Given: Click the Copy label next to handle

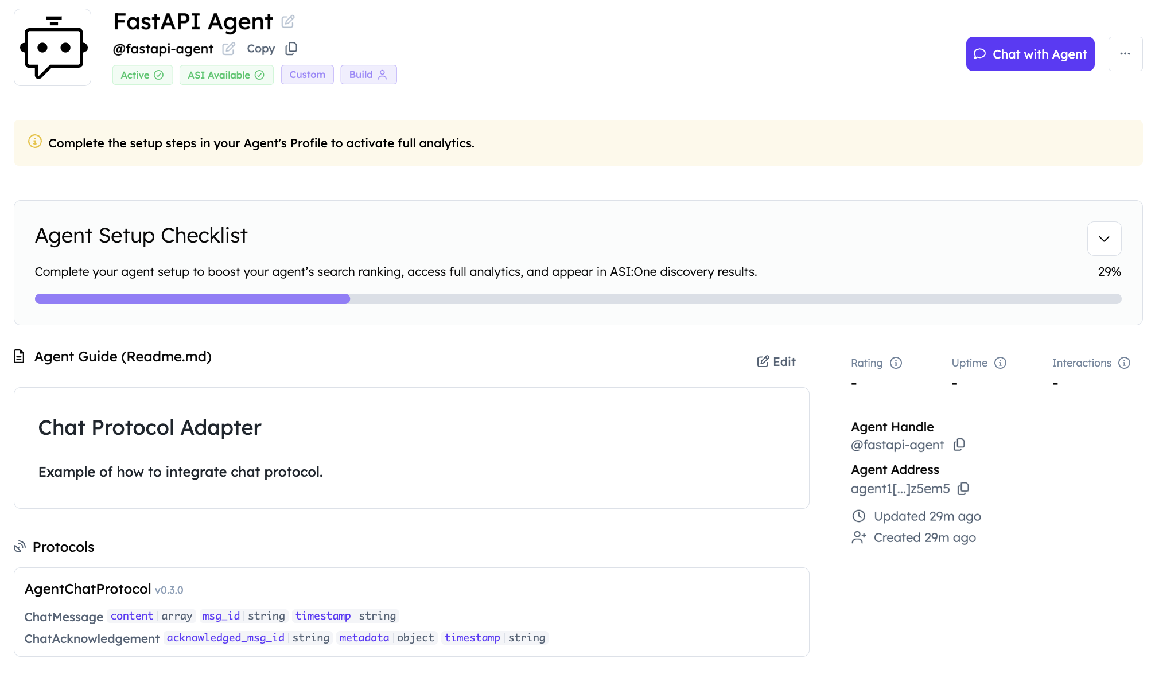Looking at the screenshot, I should [261, 49].
